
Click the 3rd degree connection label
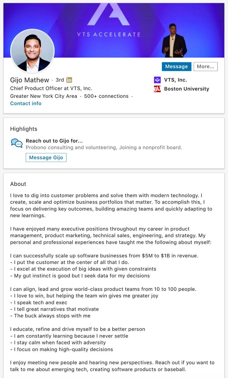pyautogui.click(x=60, y=80)
